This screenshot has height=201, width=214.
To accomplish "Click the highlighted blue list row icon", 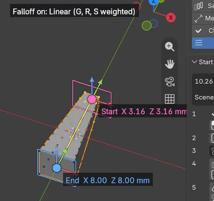I will pyautogui.click(x=199, y=43).
